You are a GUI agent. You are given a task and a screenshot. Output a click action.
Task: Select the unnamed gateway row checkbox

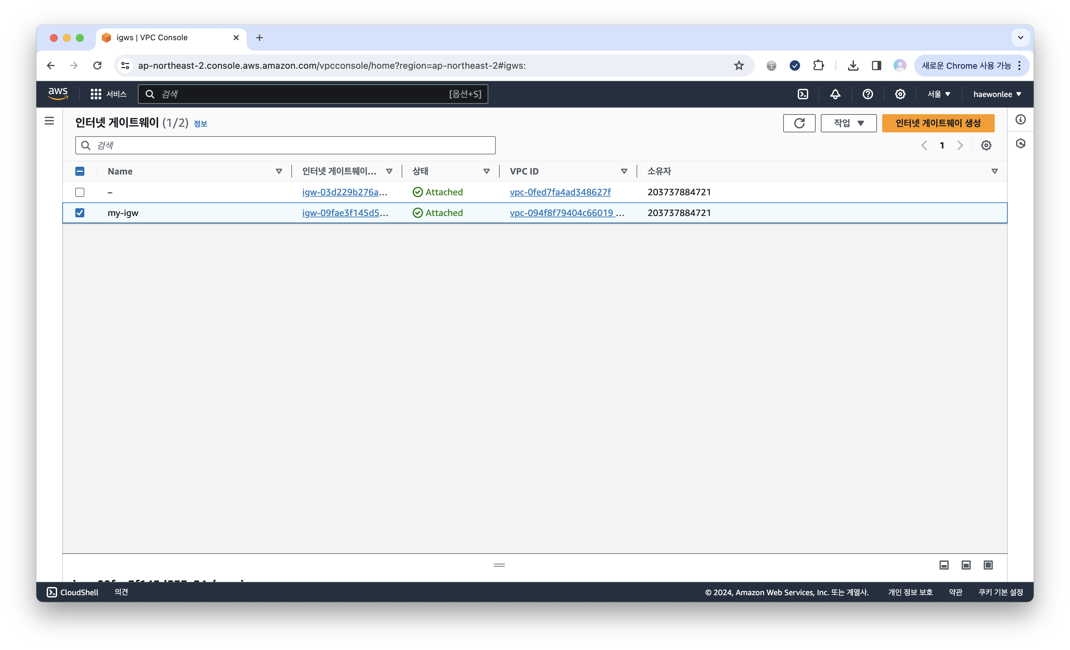80,192
